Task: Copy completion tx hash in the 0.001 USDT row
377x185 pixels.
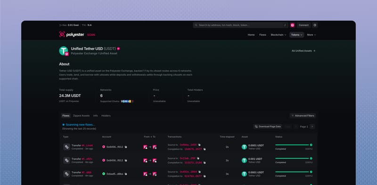Action: 205,163
